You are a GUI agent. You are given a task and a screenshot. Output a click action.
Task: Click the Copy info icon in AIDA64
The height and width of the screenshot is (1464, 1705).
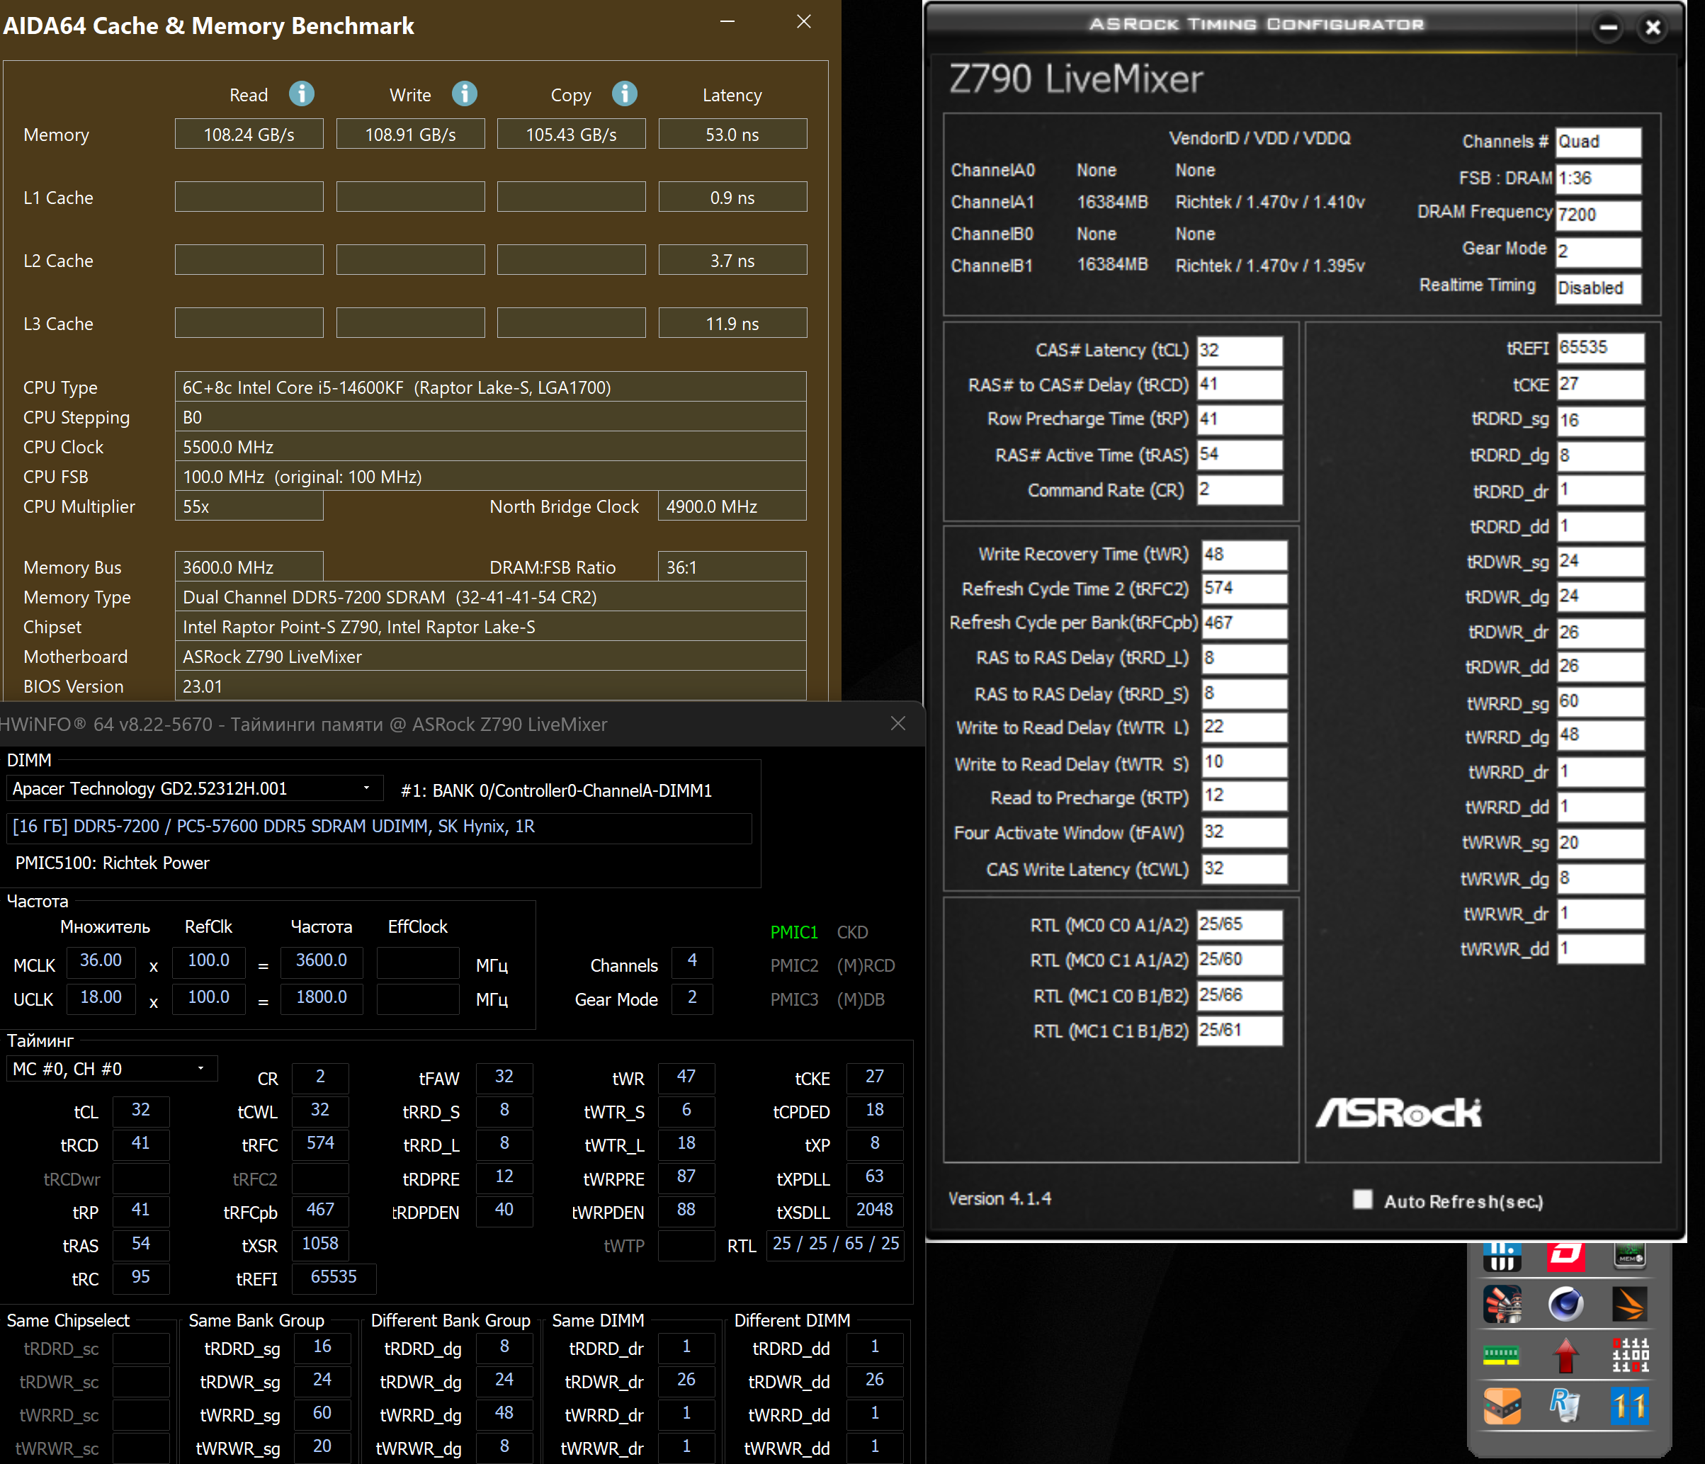pos(625,93)
